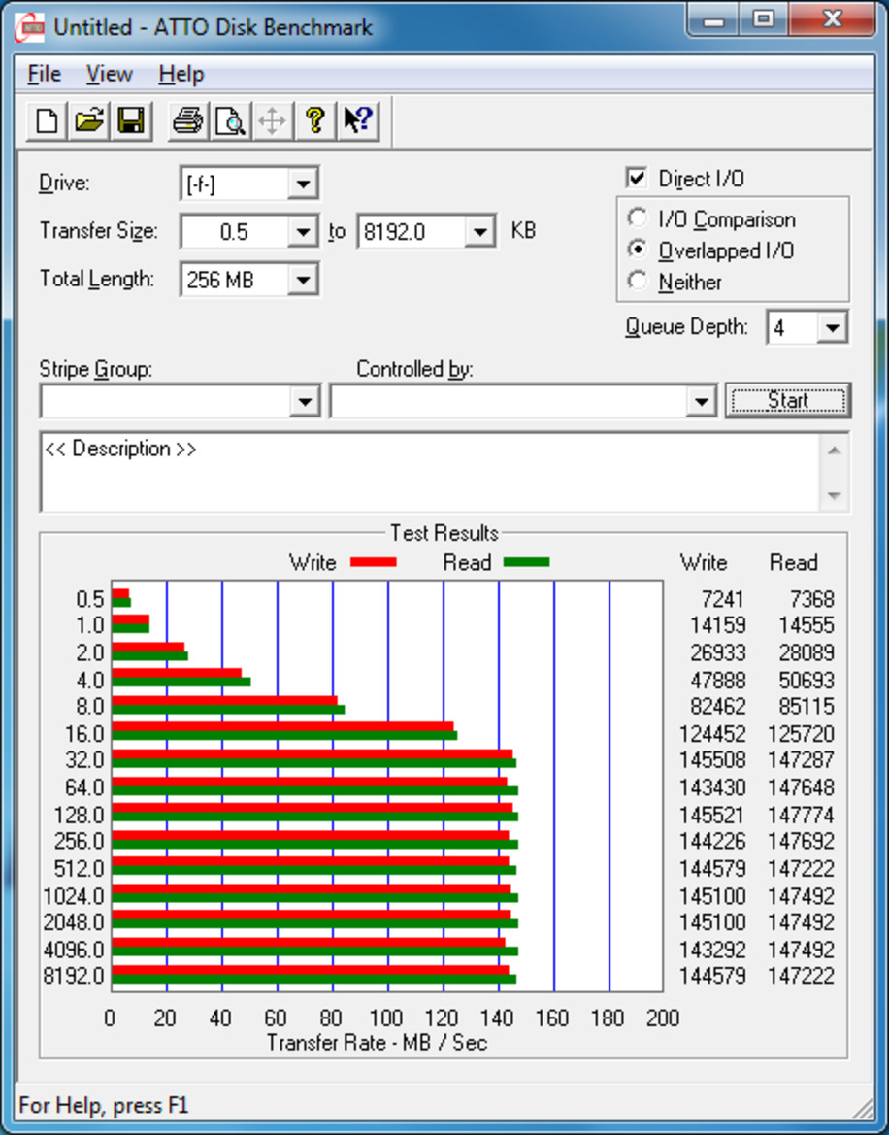Click the read value 147774
This screenshot has height=1135, width=889.
pyautogui.click(x=802, y=815)
